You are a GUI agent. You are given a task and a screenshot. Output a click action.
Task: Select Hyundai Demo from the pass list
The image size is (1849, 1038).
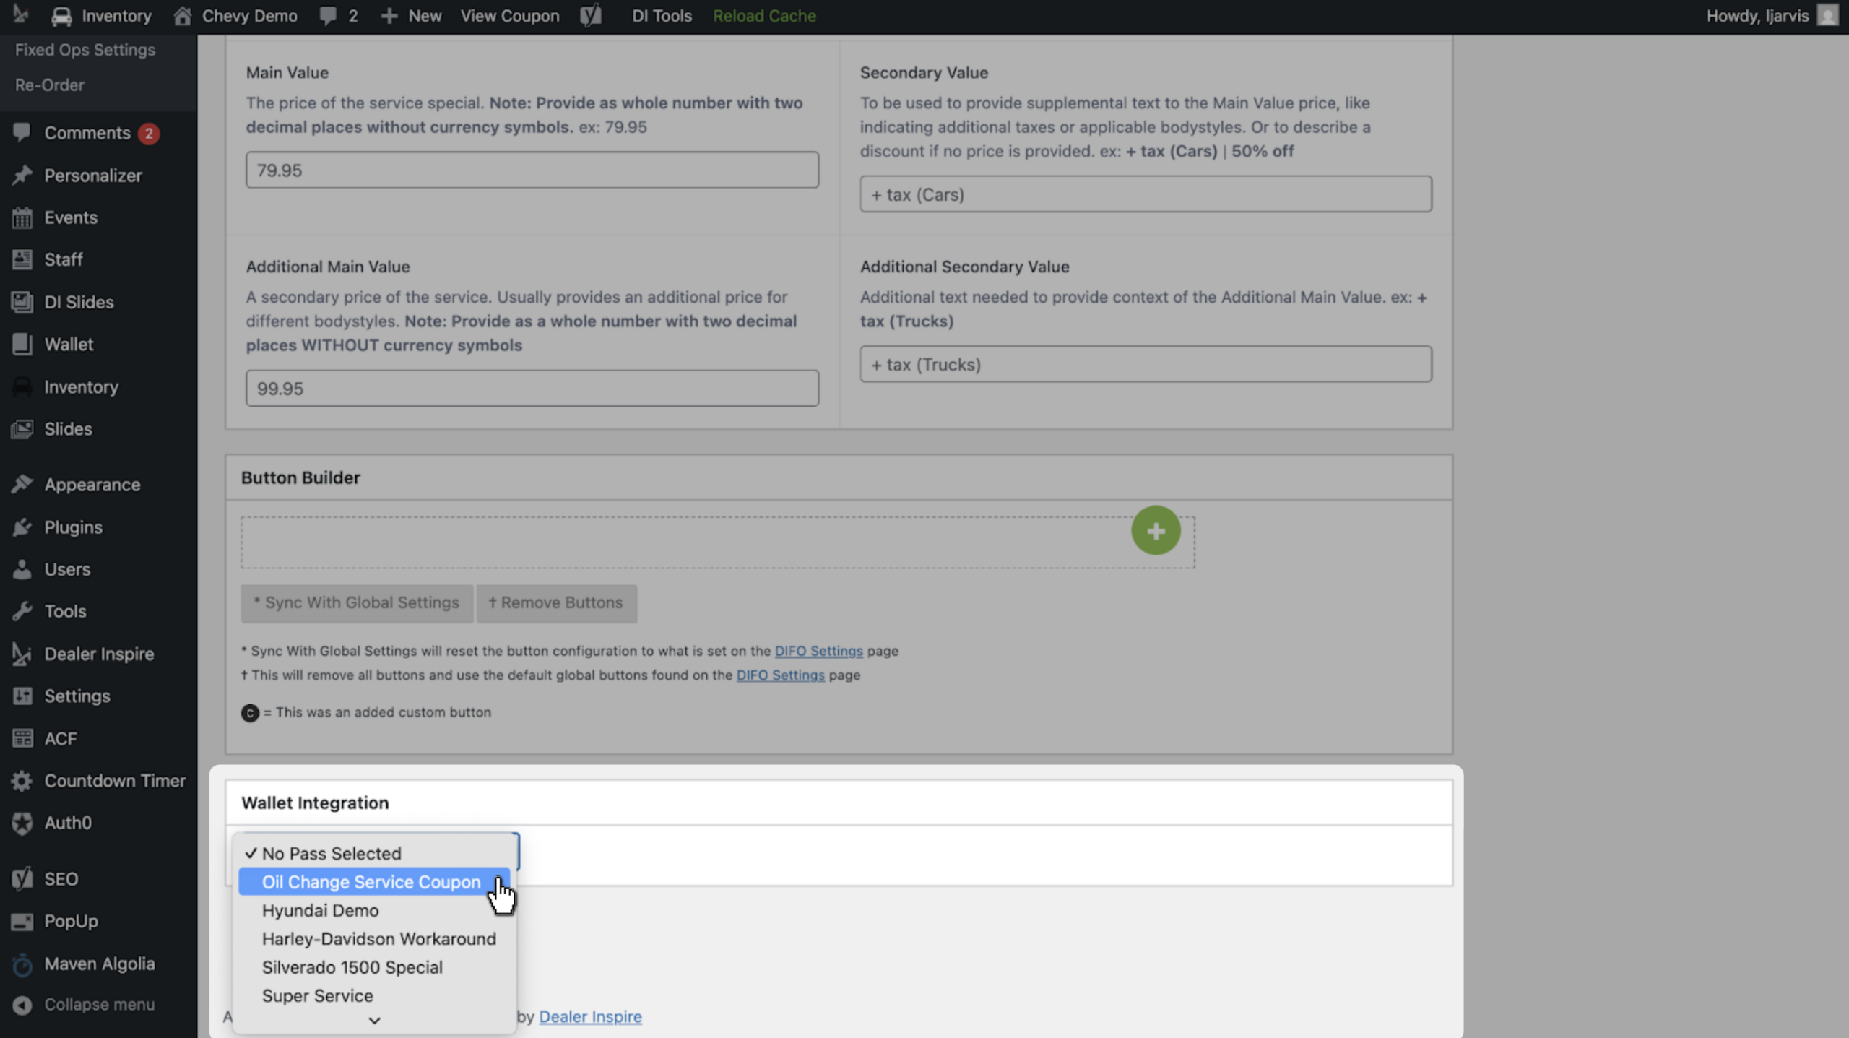pos(374,910)
